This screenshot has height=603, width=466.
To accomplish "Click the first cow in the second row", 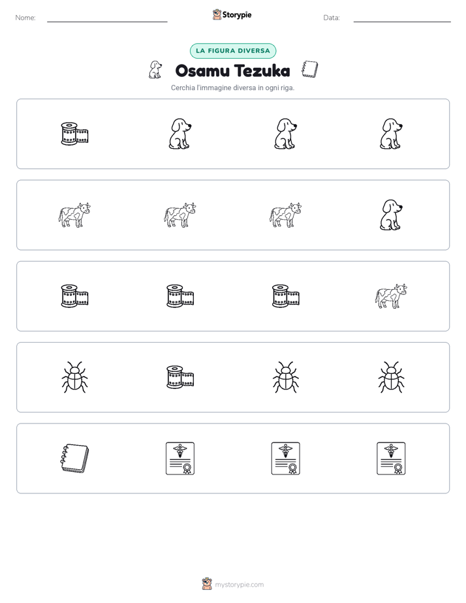I will 74,215.
